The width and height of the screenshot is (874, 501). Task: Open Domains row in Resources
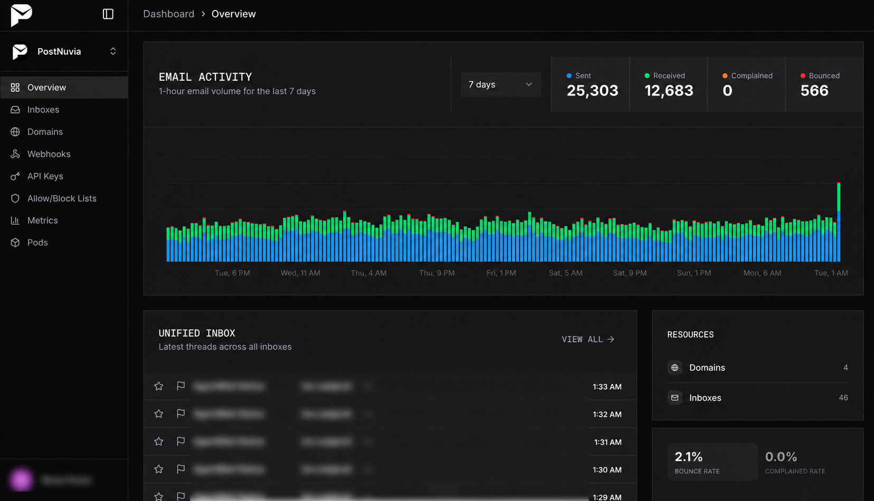point(757,368)
